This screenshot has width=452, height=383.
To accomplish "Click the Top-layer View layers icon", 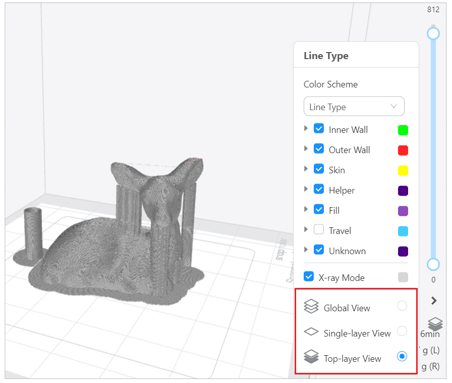I will point(311,357).
